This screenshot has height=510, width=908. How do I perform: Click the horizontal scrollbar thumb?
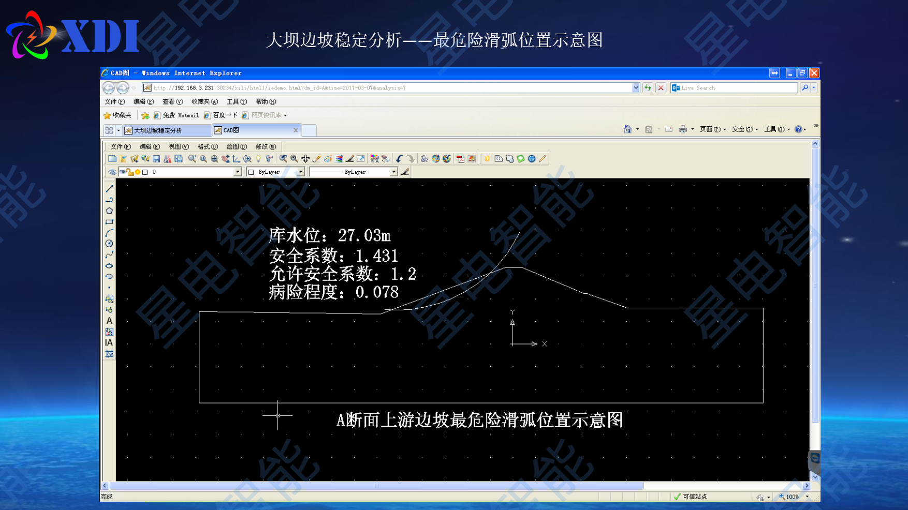(x=377, y=486)
